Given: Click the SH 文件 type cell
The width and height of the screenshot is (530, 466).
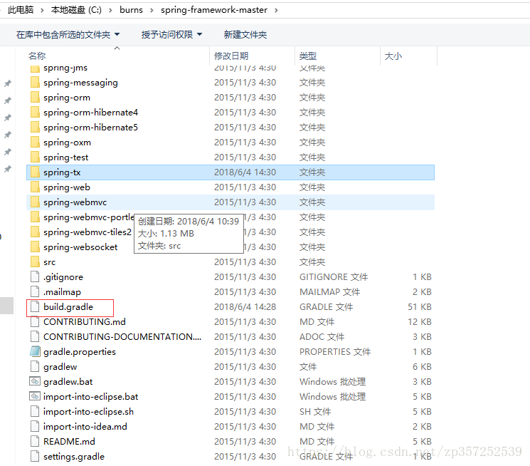Looking at the screenshot, I should [x=315, y=411].
